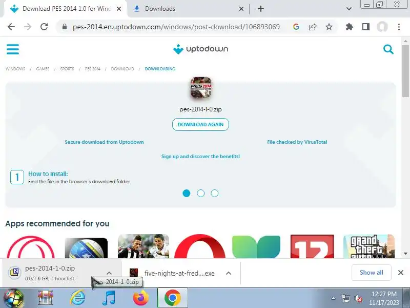This screenshot has width=410, height=308.
Task: Open music player taskbar icon
Action: (109, 298)
